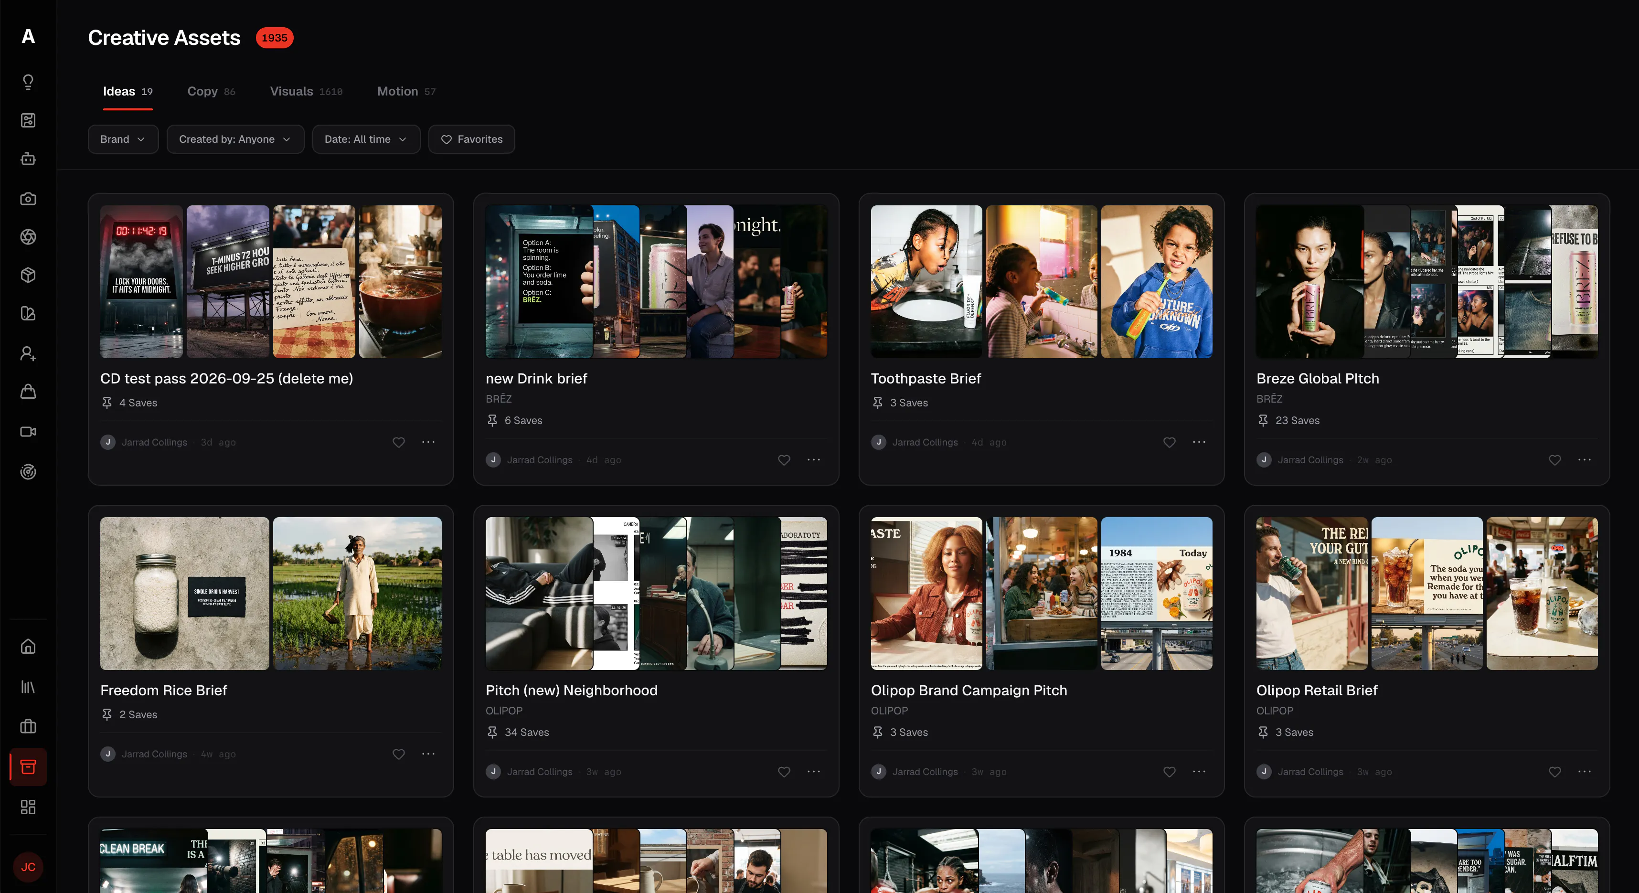This screenshot has height=893, width=1639.
Task: Favorite the Toothpaste Brief card
Action: 1170,442
